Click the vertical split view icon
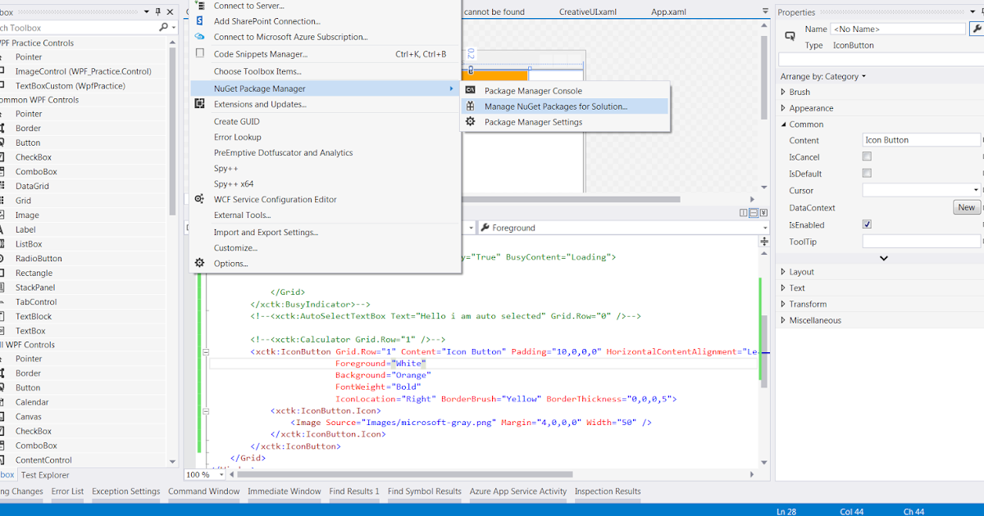 pos(743,212)
